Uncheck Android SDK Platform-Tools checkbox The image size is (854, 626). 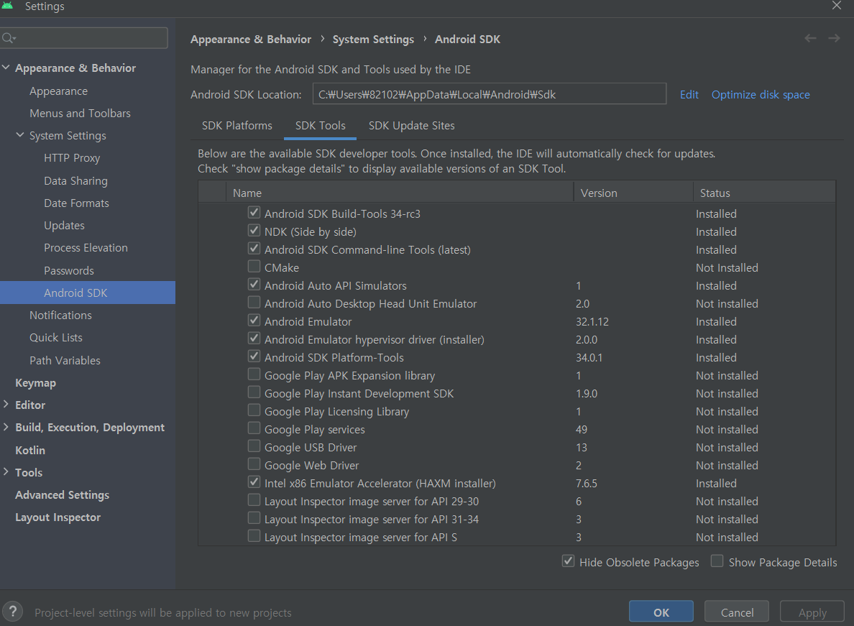pos(254,356)
